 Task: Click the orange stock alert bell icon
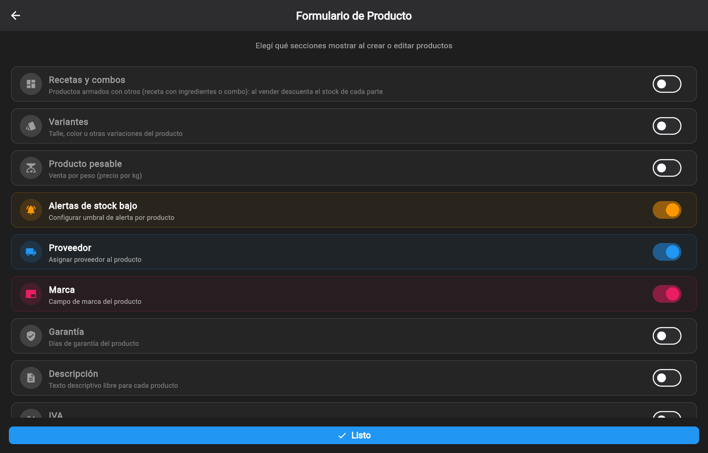(x=31, y=210)
